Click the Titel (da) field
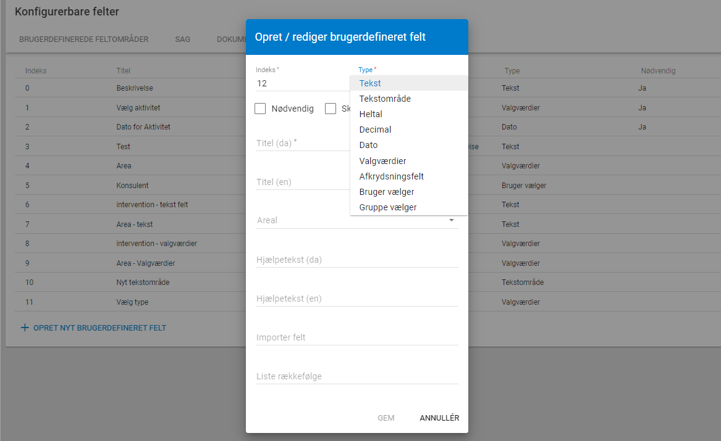721x441 pixels. coord(303,143)
